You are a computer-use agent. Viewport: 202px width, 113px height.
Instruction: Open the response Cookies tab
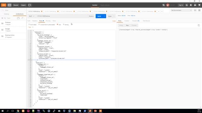click(x=127, y=21)
